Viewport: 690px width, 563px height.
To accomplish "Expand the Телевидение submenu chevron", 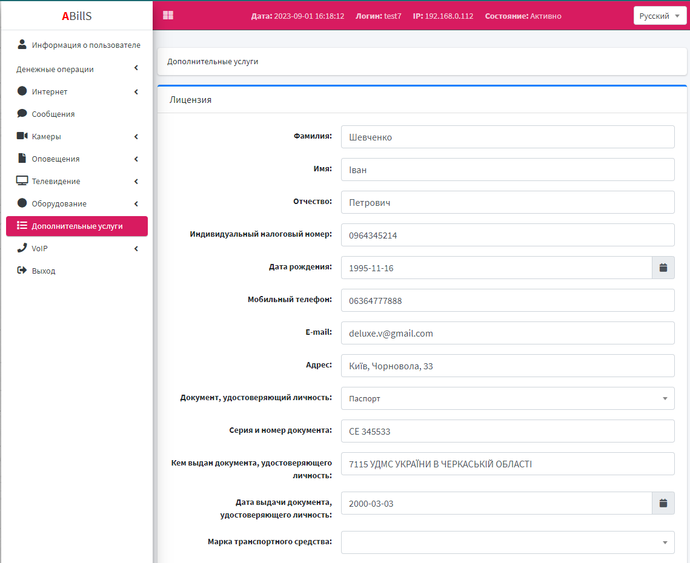I will pos(136,181).
